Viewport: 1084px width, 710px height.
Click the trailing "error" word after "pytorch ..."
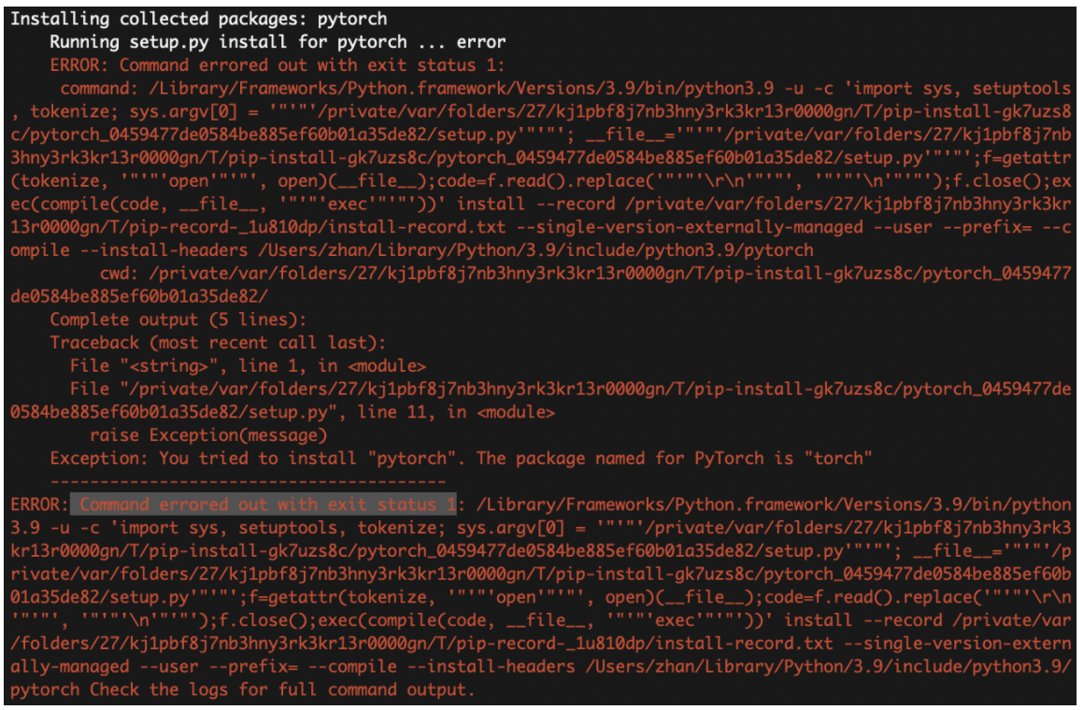point(481,42)
